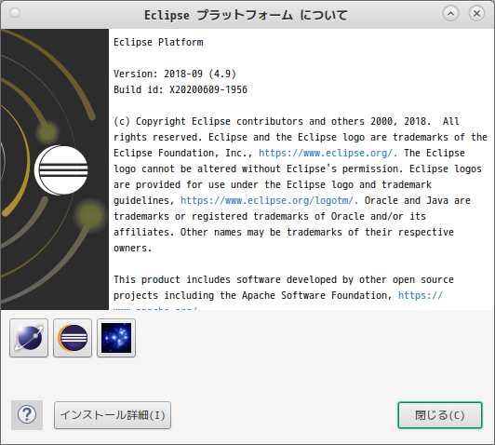The width and height of the screenshot is (495, 445).
Task: Open the blue star cluster feature icon button
Action: 116,338
